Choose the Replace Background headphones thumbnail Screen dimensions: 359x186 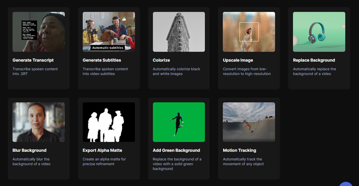click(319, 32)
